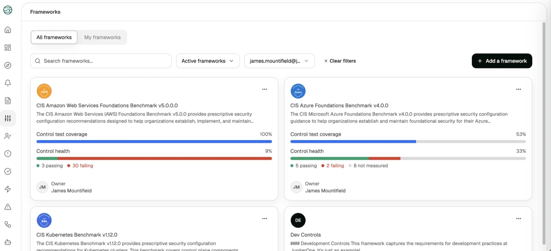Click the DE avatar of Dev Controls
551x251 pixels.
[x=298, y=220]
